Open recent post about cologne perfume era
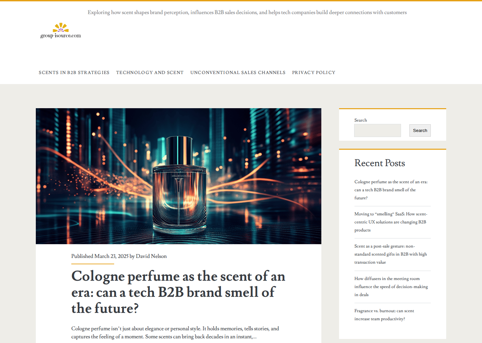Image resolution: width=482 pixels, height=343 pixels. pos(391,190)
